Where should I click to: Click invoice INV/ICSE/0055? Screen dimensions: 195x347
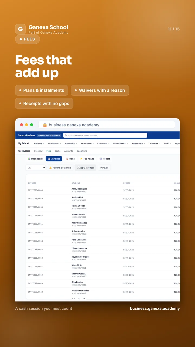35,233
